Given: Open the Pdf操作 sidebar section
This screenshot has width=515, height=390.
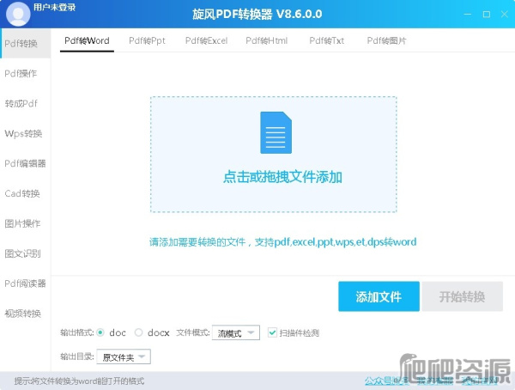Looking at the screenshot, I should [21, 73].
